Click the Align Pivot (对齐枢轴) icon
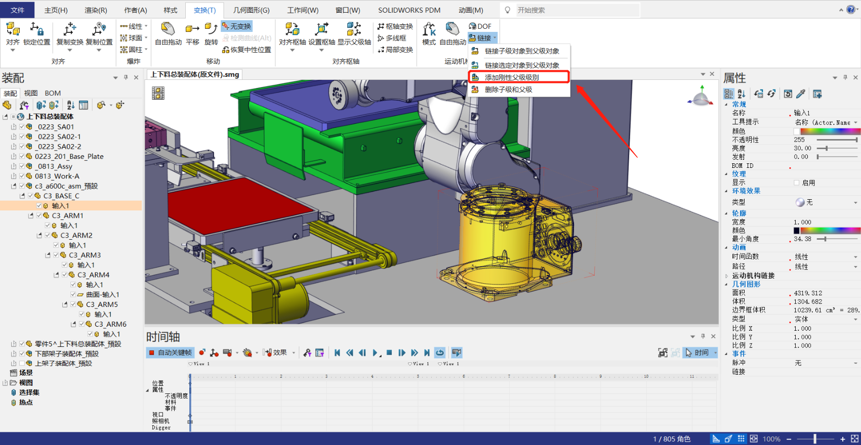 pos(292,29)
